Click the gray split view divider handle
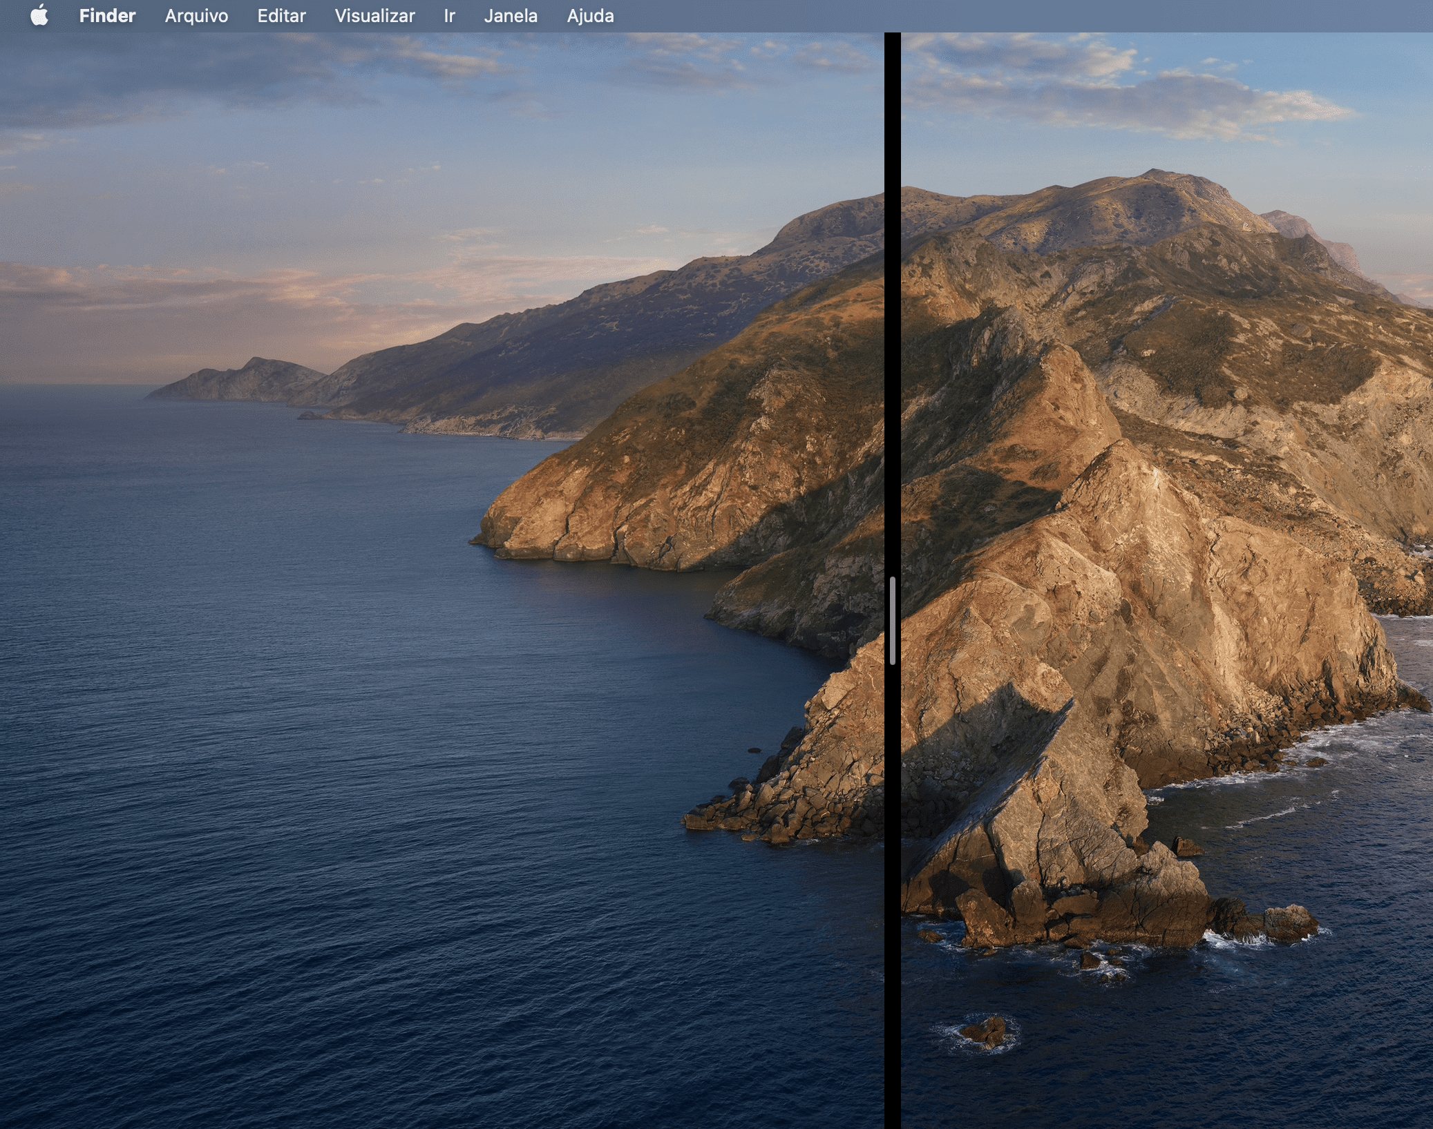Image resolution: width=1433 pixels, height=1129 pixels. (893, 620)
